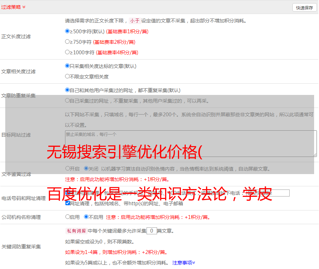Select 自己和其他用户采集过的网址 dedupe option

[67, 90]
